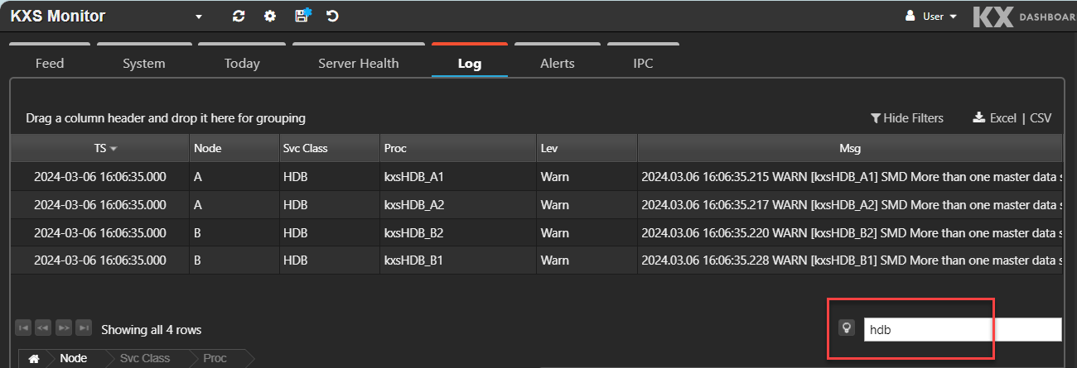Switch to the Feed tab
Screen dimensions: 1077x368
coord(50,63)
